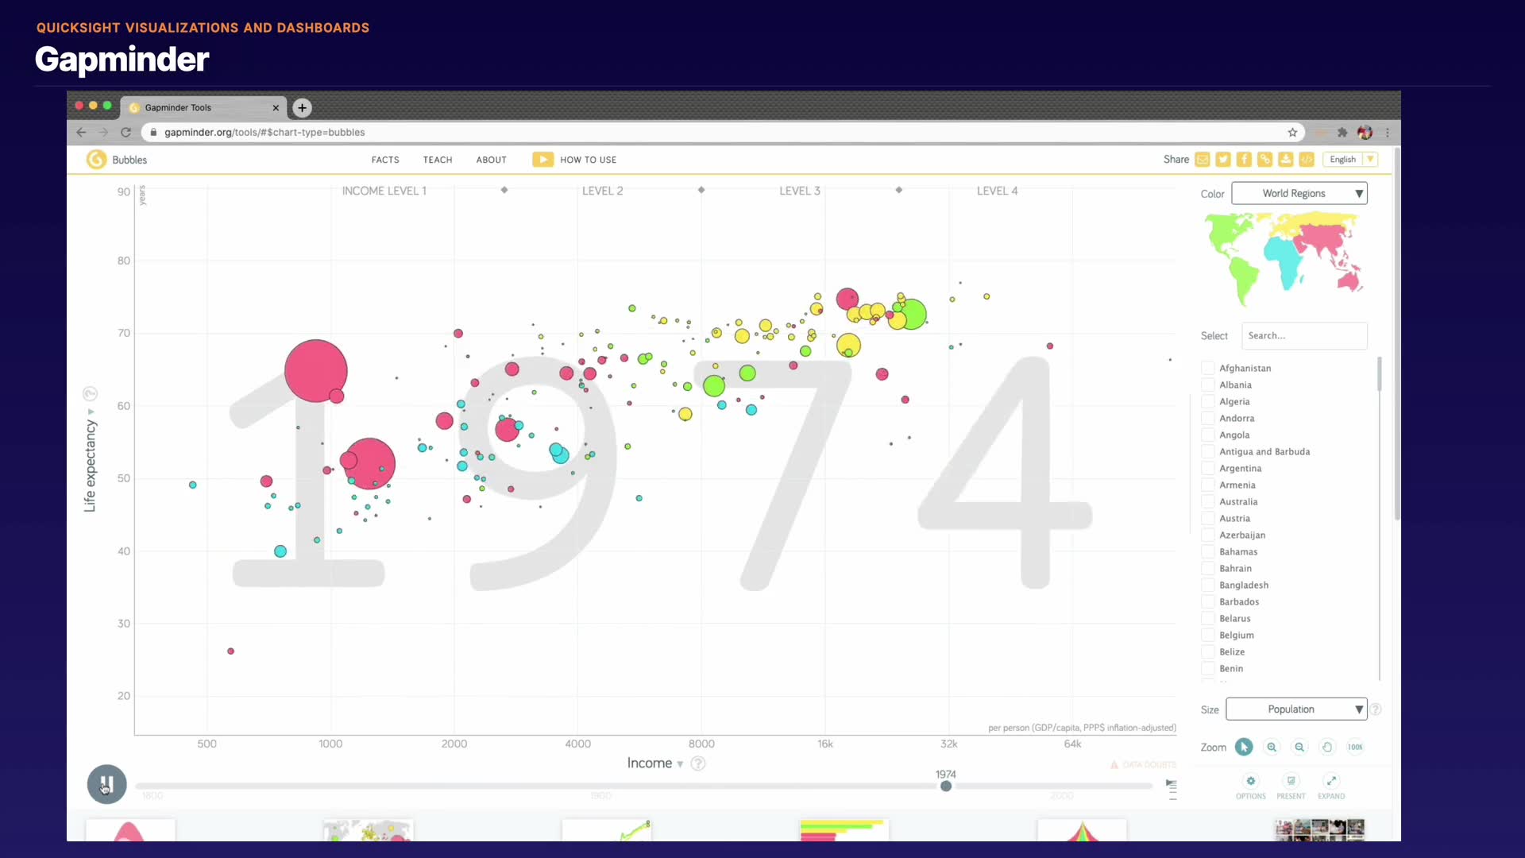Select the zoom-out magnifier tool
This screenshot has width=1525, height=858.
point(1299,747)
